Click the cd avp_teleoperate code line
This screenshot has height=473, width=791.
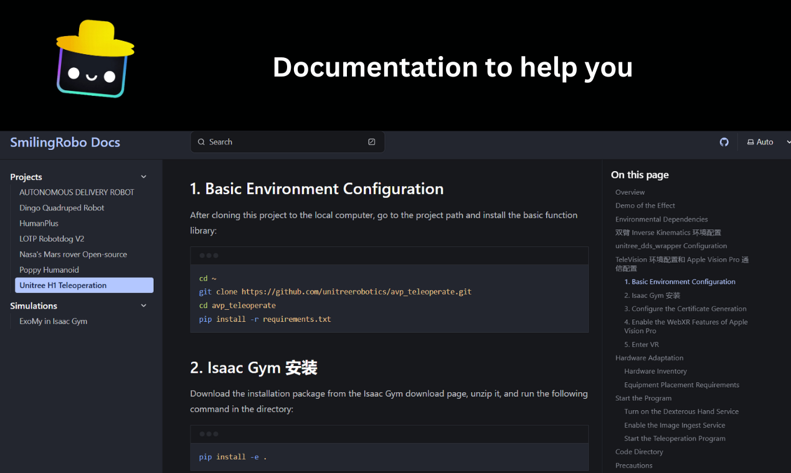(x=237, y=306)
